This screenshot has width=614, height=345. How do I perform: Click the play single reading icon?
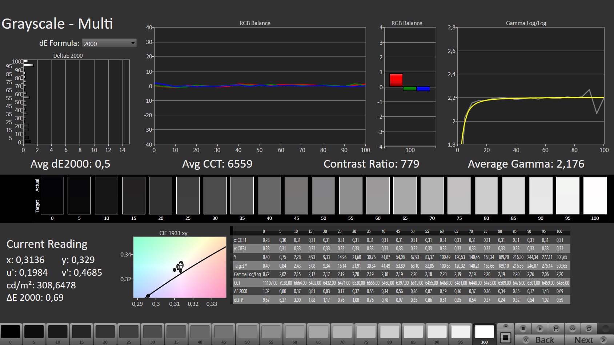click(x=540, y=329)
